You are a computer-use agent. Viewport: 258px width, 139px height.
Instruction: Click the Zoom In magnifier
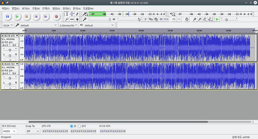point(195,19)
